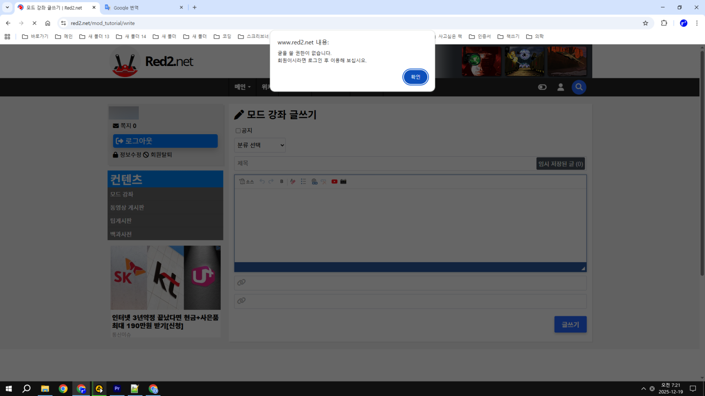The image size is (705, 396).
Task: Click the camera image insert icon
Action: pos(344,182)
